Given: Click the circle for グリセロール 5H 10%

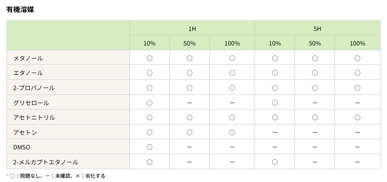Looking at the screenshot, I should pos(275,103).
